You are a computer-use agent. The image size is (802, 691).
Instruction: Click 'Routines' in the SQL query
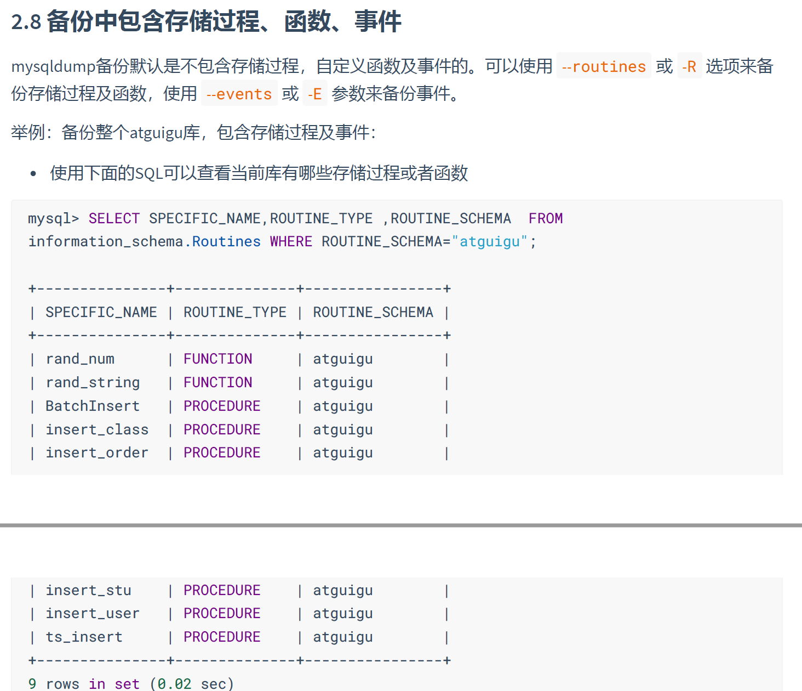[226, 241]
